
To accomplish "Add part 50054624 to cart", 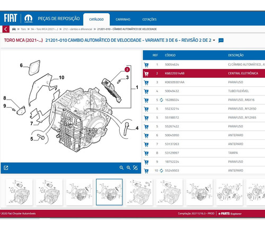I will [x=146, y=65].
